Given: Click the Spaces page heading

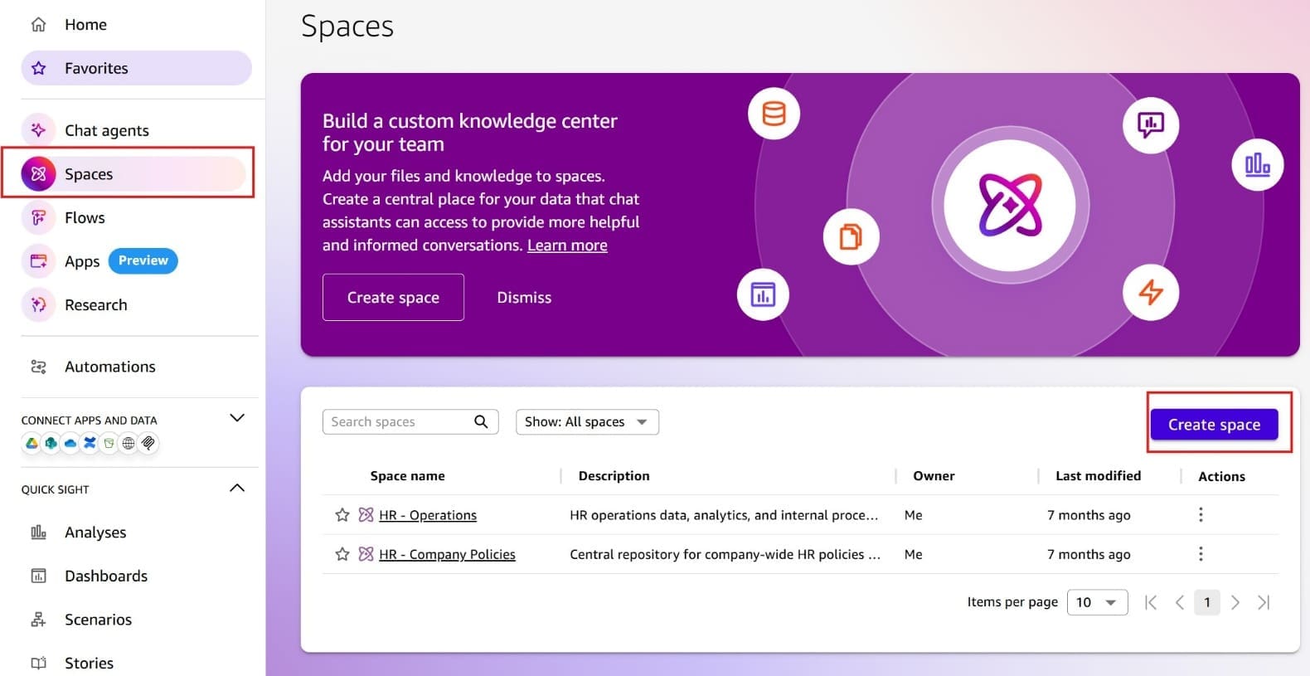Looking at the screenshot, I should pyautogui.click(x=347, y=27).
